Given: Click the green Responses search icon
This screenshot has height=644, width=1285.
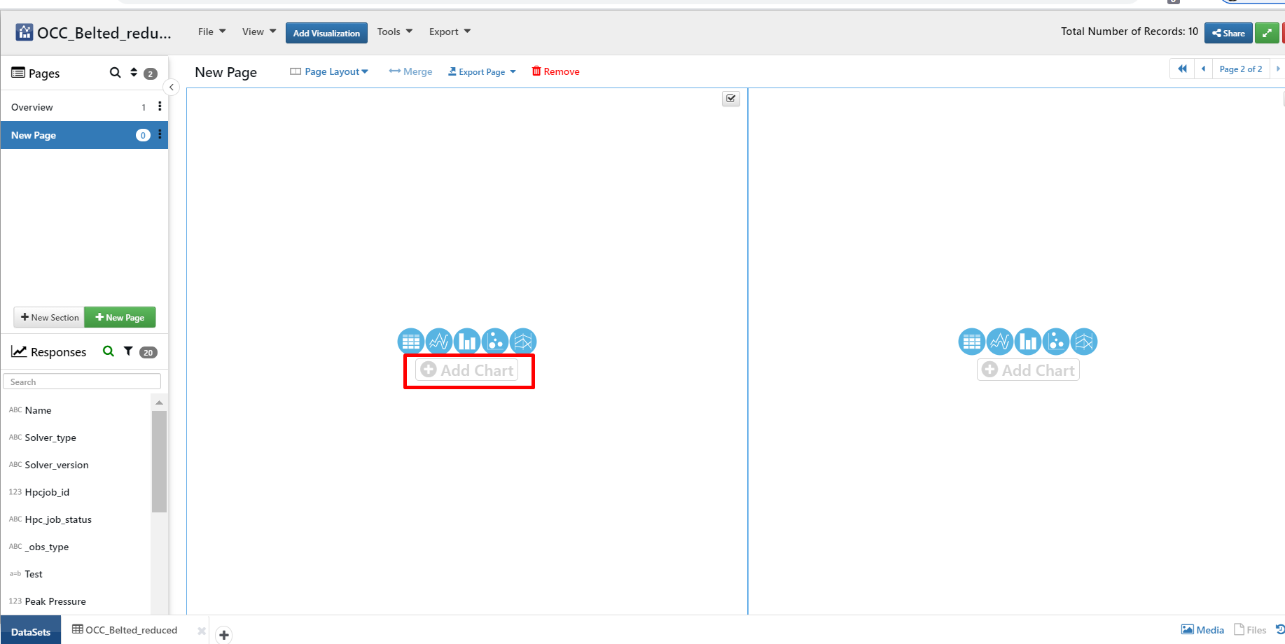Looking at the screenshot, I should click(108, 351).
